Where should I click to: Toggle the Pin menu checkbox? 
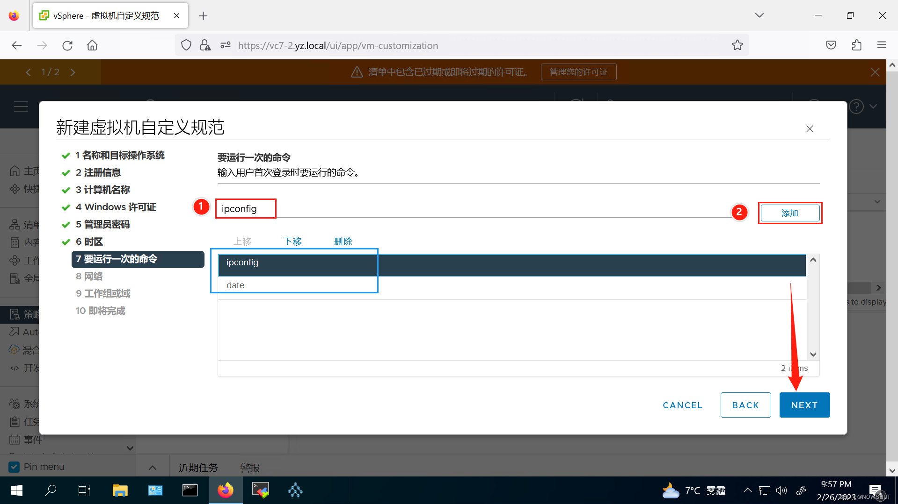[14, 467]
